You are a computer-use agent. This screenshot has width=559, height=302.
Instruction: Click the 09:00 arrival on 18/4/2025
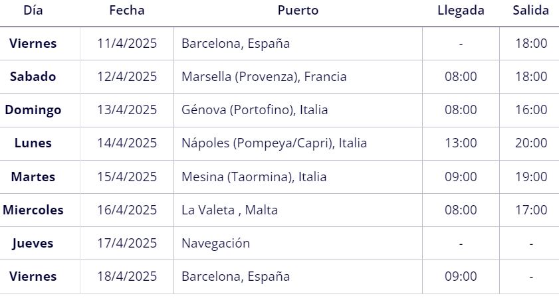click(x=461, y=276)
